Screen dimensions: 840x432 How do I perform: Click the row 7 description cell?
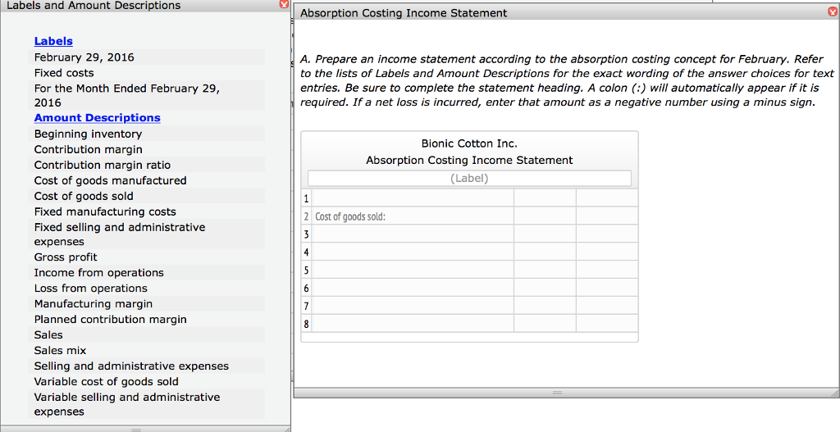(413, 306)
